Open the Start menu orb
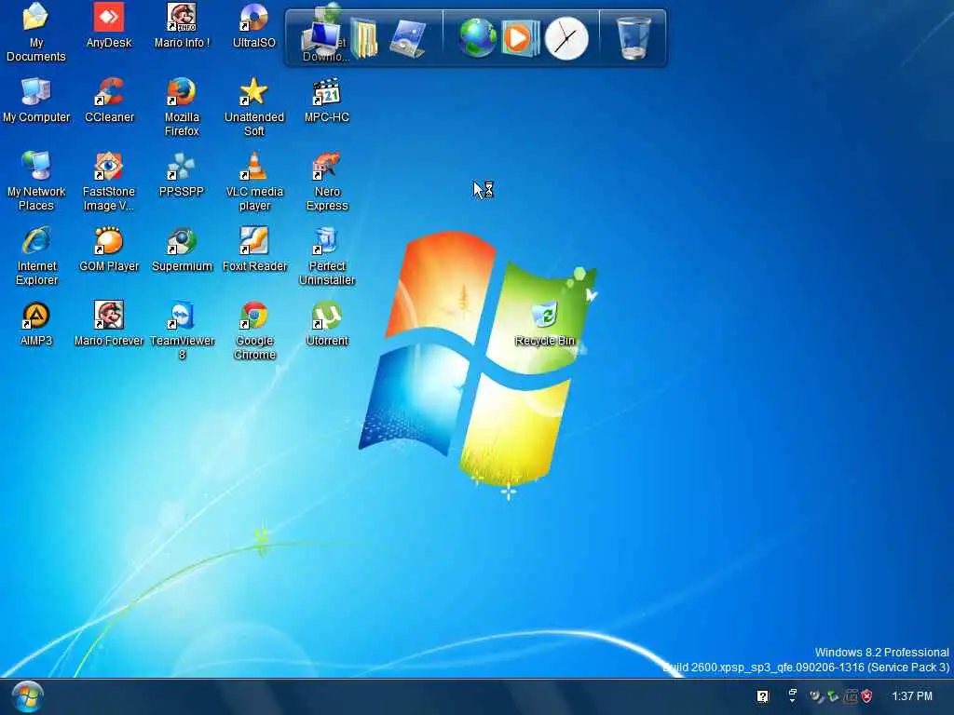This screenshot has height=715, width=954. click(x=27, y=696)
